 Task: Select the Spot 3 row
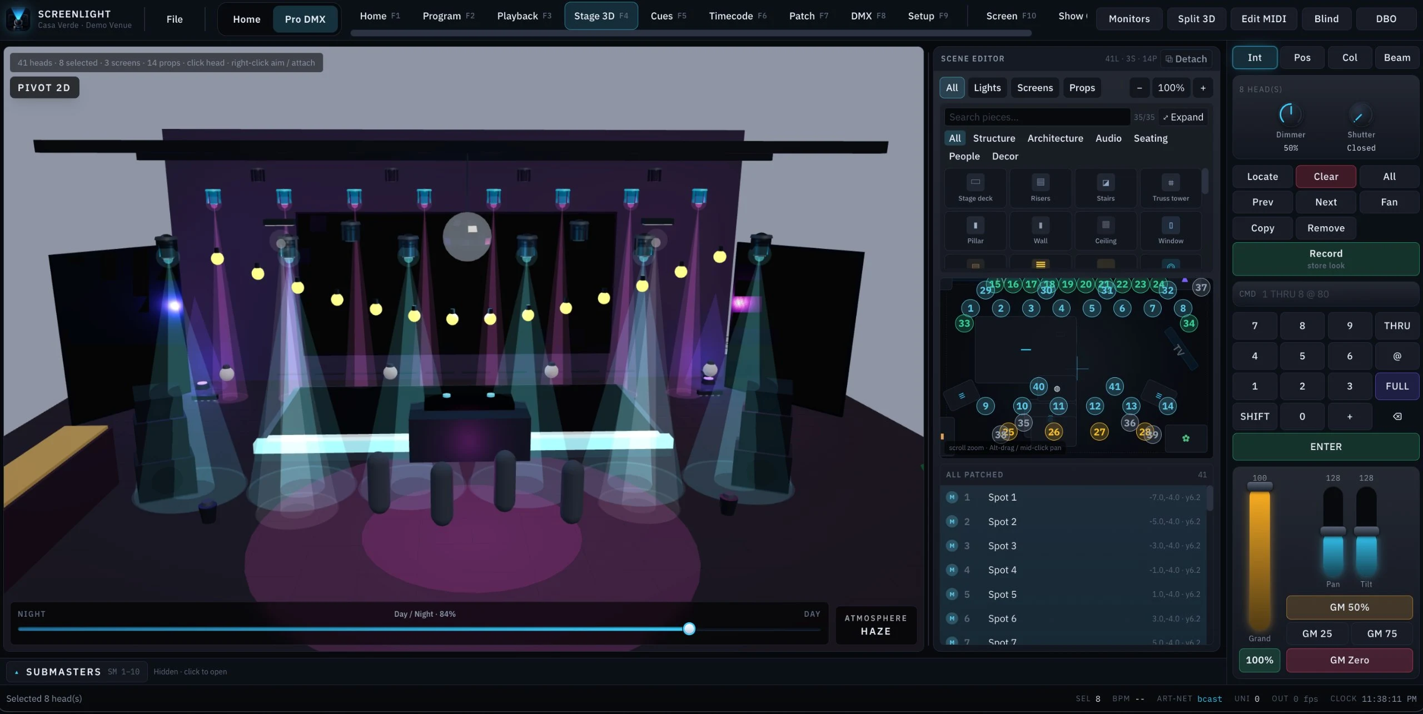click(x=1073, y=546)
